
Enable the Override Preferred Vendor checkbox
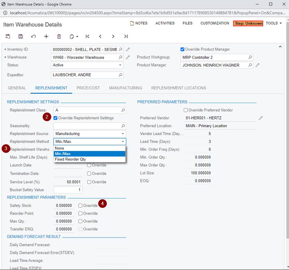tap(186, 110)
